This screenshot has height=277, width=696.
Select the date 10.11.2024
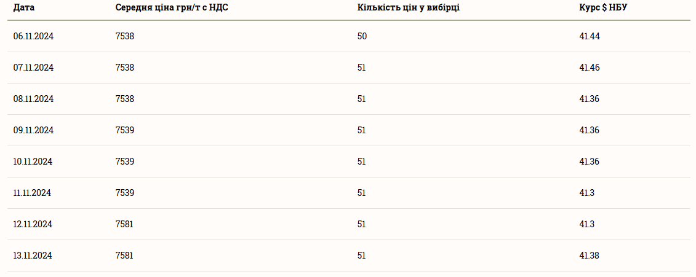pos(33,162)
